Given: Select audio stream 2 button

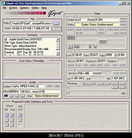Looking at the screenshot, I should (x=11, y=96).
